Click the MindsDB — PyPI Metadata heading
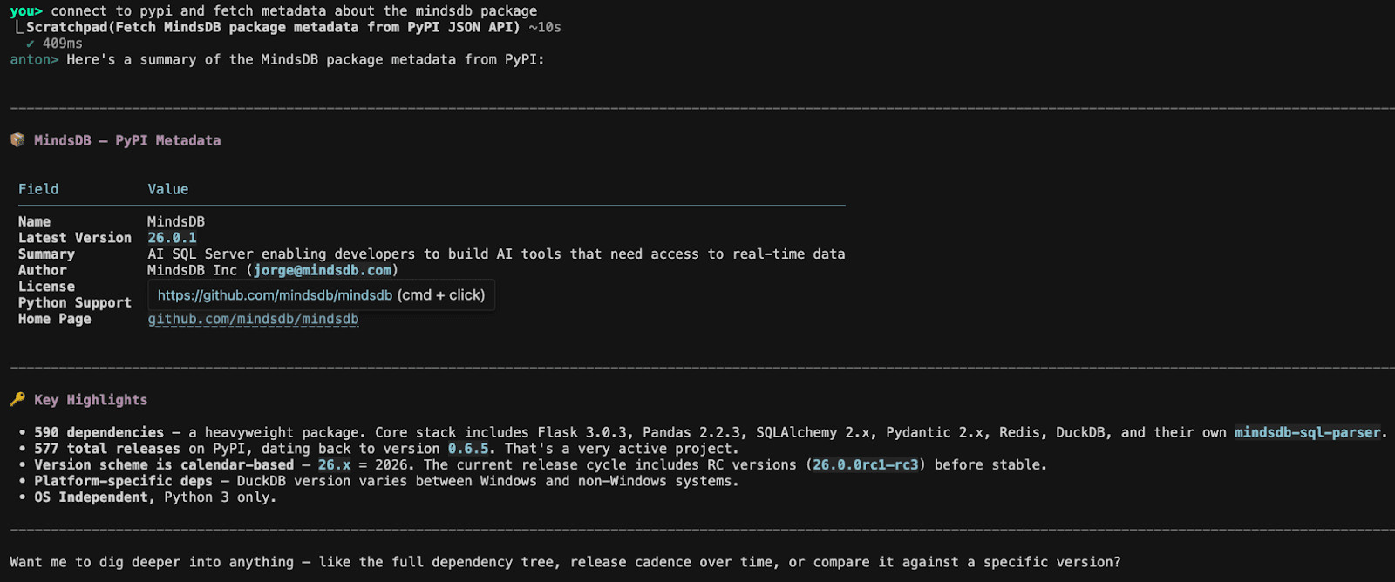1395x582 pixels. pyautogui.click(x=127, y=140)
